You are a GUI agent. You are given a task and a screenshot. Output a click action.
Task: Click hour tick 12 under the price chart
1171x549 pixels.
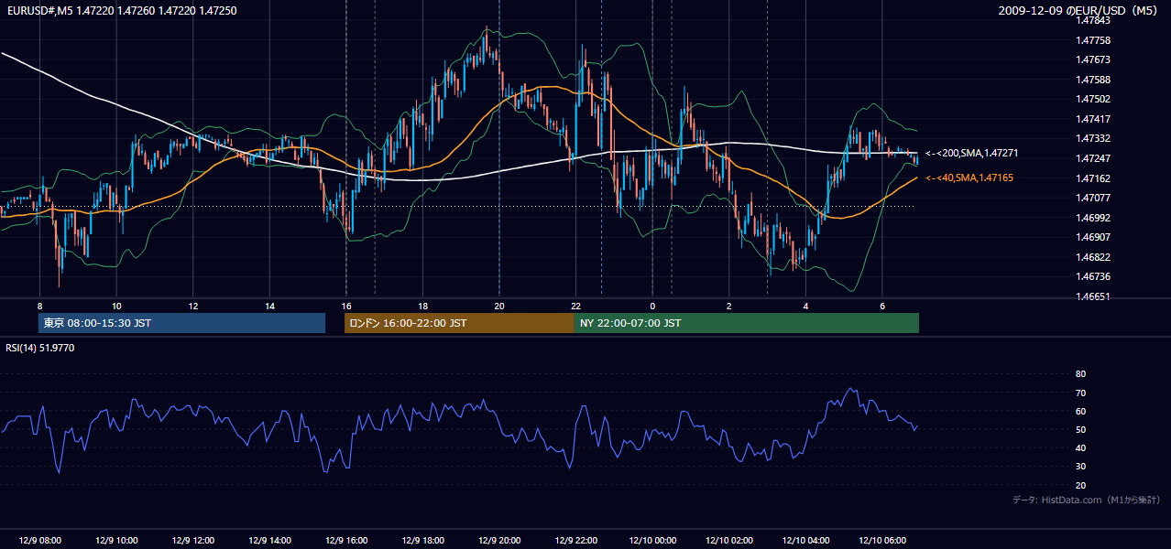pos(193,306)
